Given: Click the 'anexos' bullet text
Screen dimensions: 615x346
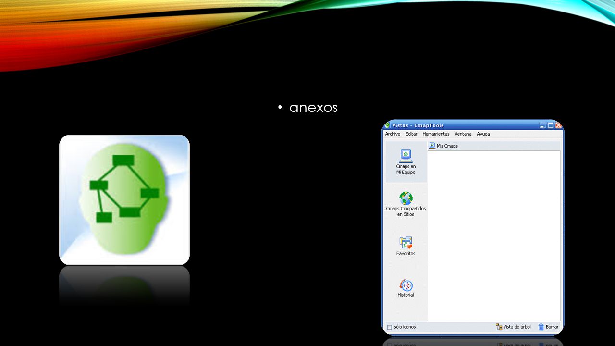Looking at the screenshot, I should pos(313,108).
